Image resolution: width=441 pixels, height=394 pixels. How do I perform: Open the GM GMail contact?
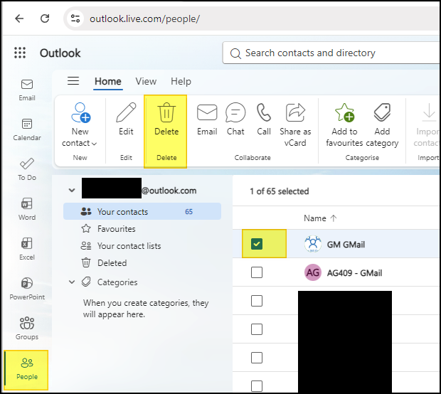tap(346, 245)
